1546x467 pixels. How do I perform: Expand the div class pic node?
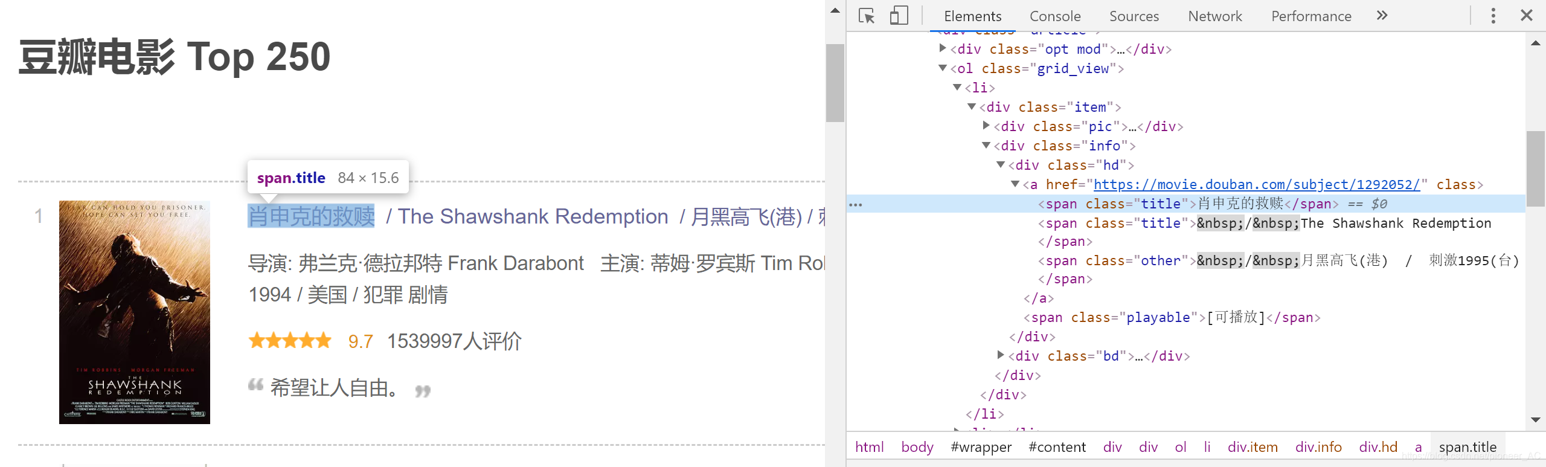(x=986, y=126)
